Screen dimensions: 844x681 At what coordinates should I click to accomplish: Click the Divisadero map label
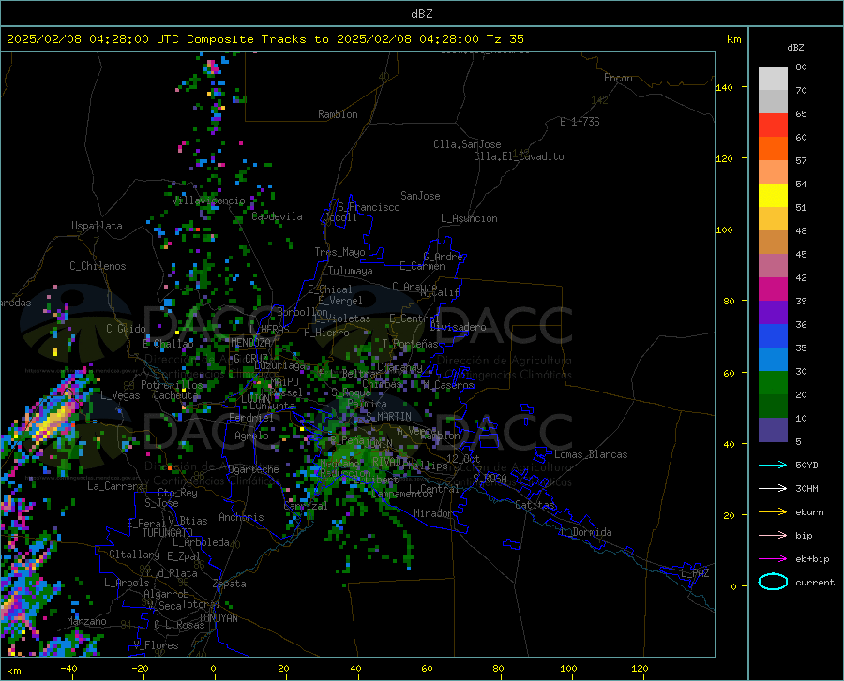(458, 327)
